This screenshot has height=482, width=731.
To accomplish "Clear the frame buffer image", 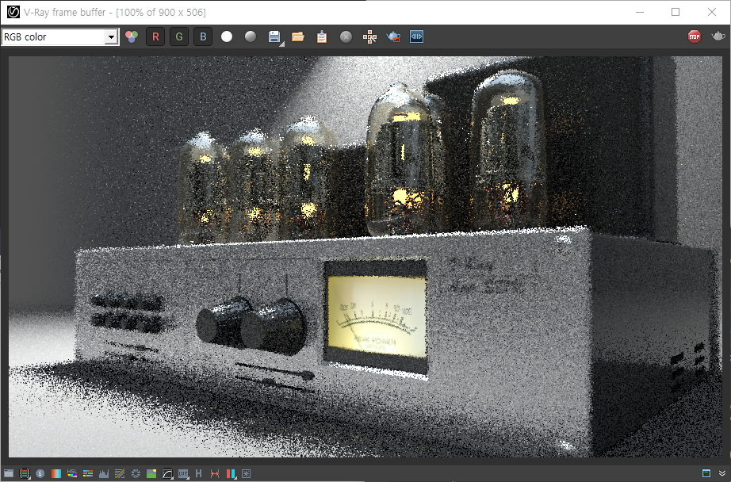I will 346,36.
